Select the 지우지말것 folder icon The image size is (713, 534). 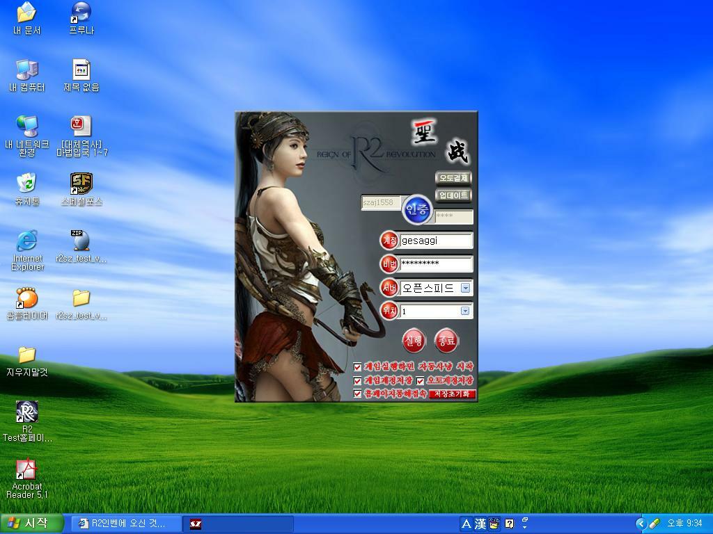pos(27,361)
